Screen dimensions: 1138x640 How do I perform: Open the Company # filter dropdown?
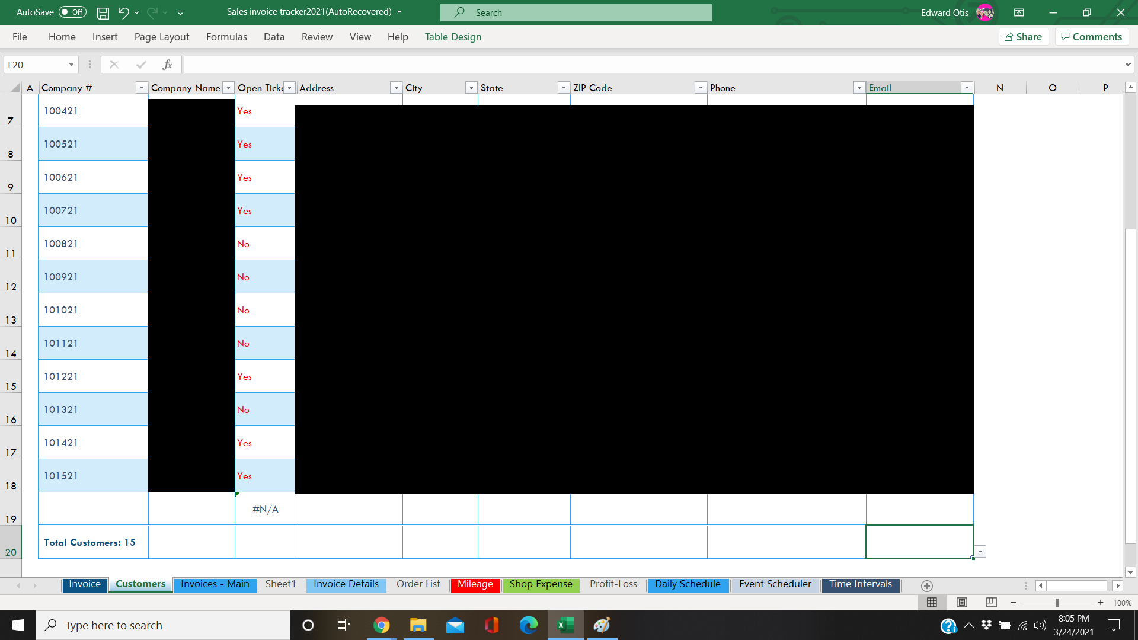point(142,88)
